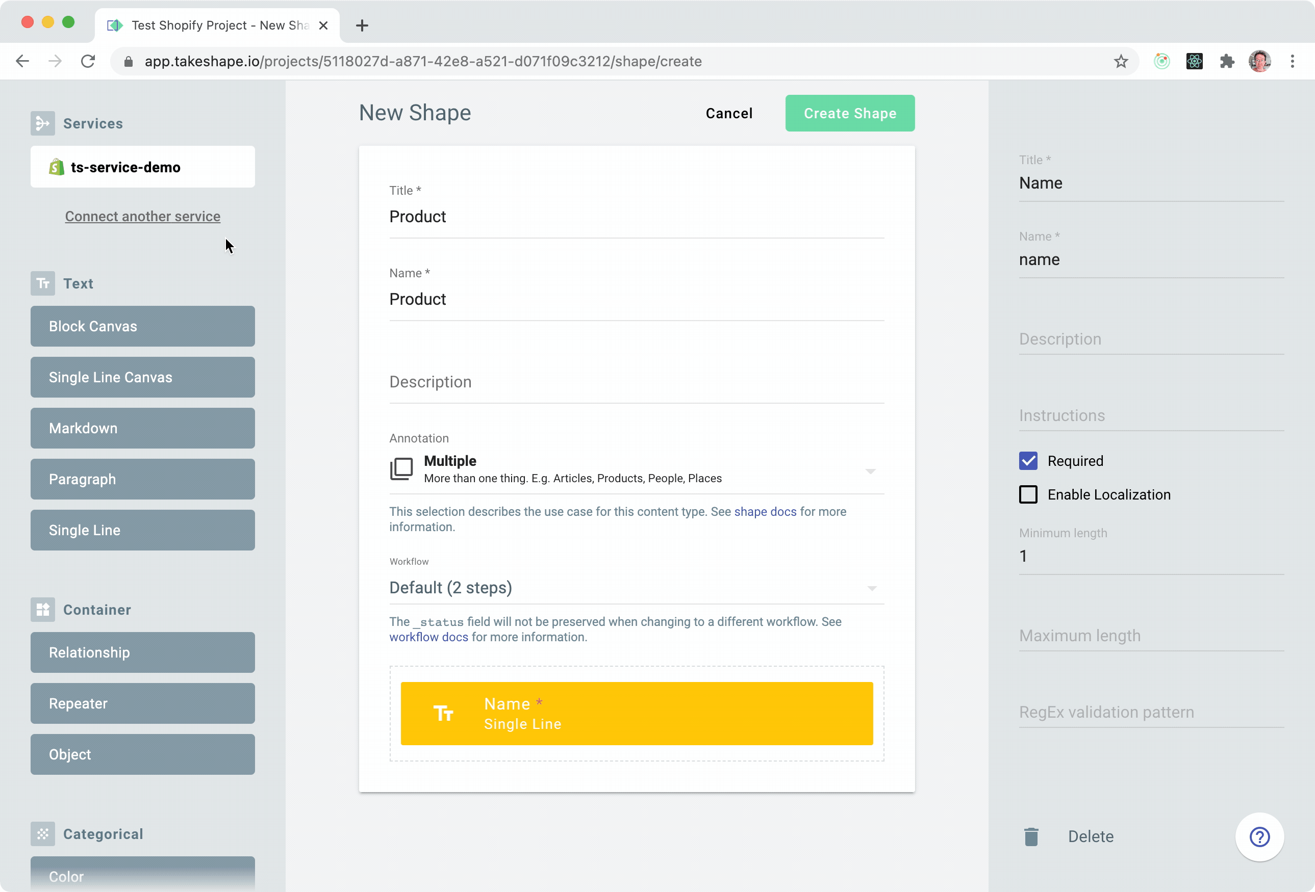Open the Workflow Default (2 steps) dropdown
Image resolution: width=1315 pixels, height=892 pixels.
(x=637, y=588)
